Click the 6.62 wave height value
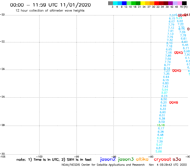 click(x=180, y=21)
